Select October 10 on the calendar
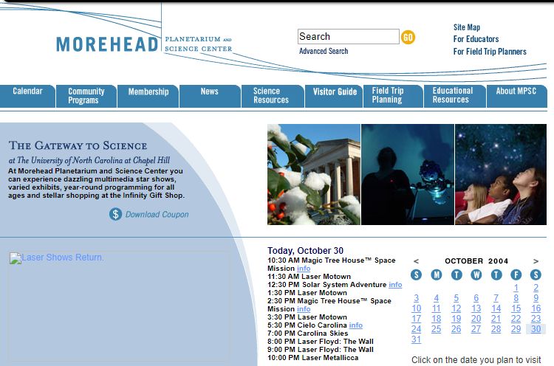The height and width of the screenshot is (366, 554). (x=416, y=308)
